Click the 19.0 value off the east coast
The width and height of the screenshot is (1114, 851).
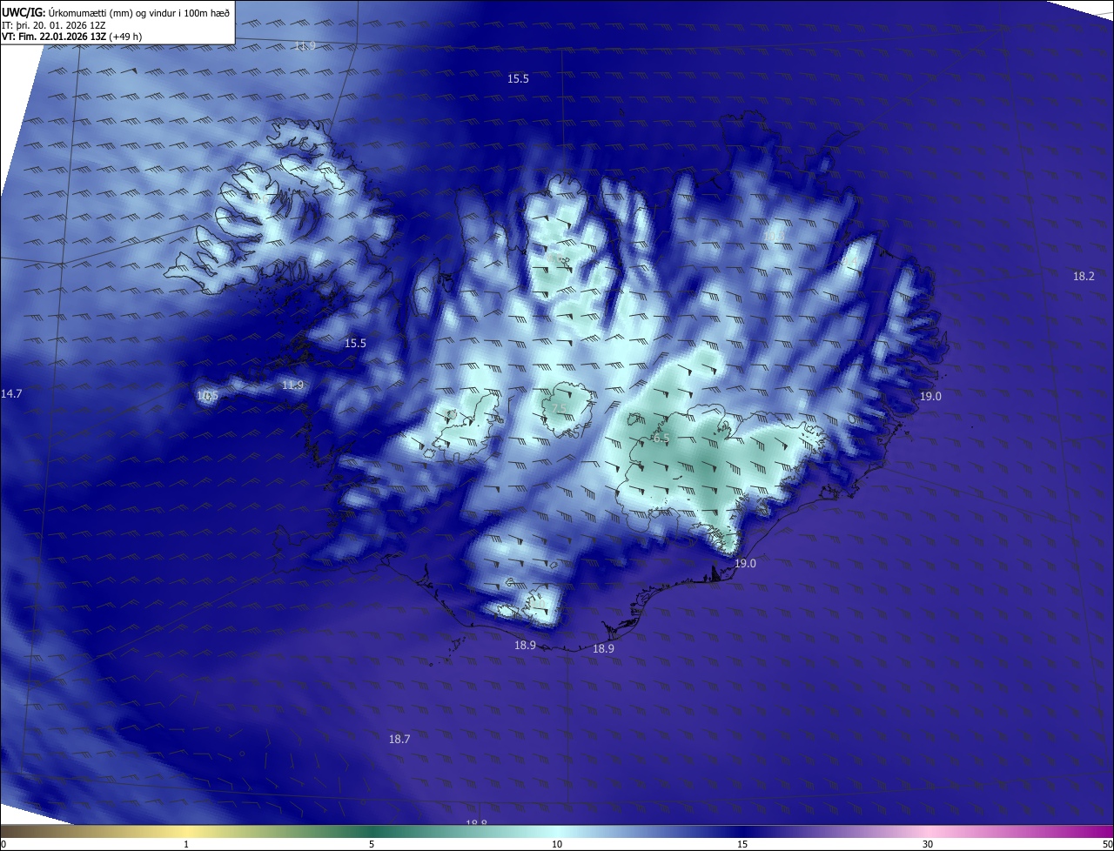point(930,396)
